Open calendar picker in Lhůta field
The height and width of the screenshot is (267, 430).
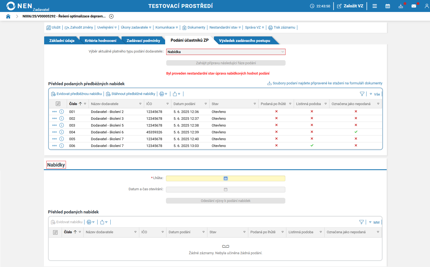coord(226,178)
